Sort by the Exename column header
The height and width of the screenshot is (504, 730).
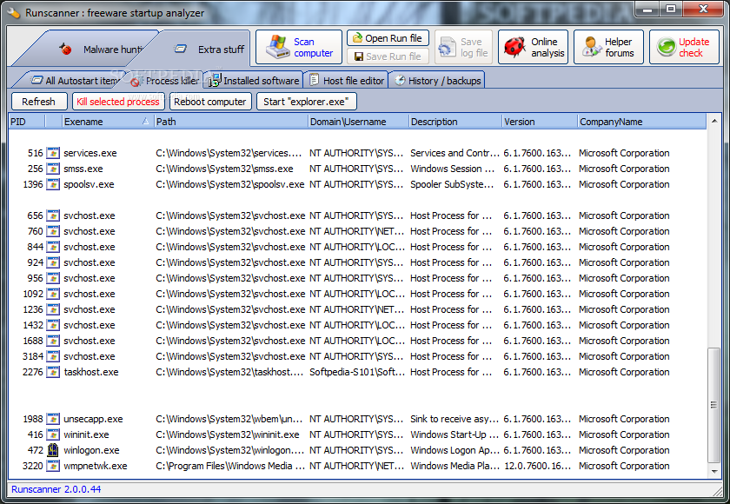pyautogui.click(x=108, y=122)
